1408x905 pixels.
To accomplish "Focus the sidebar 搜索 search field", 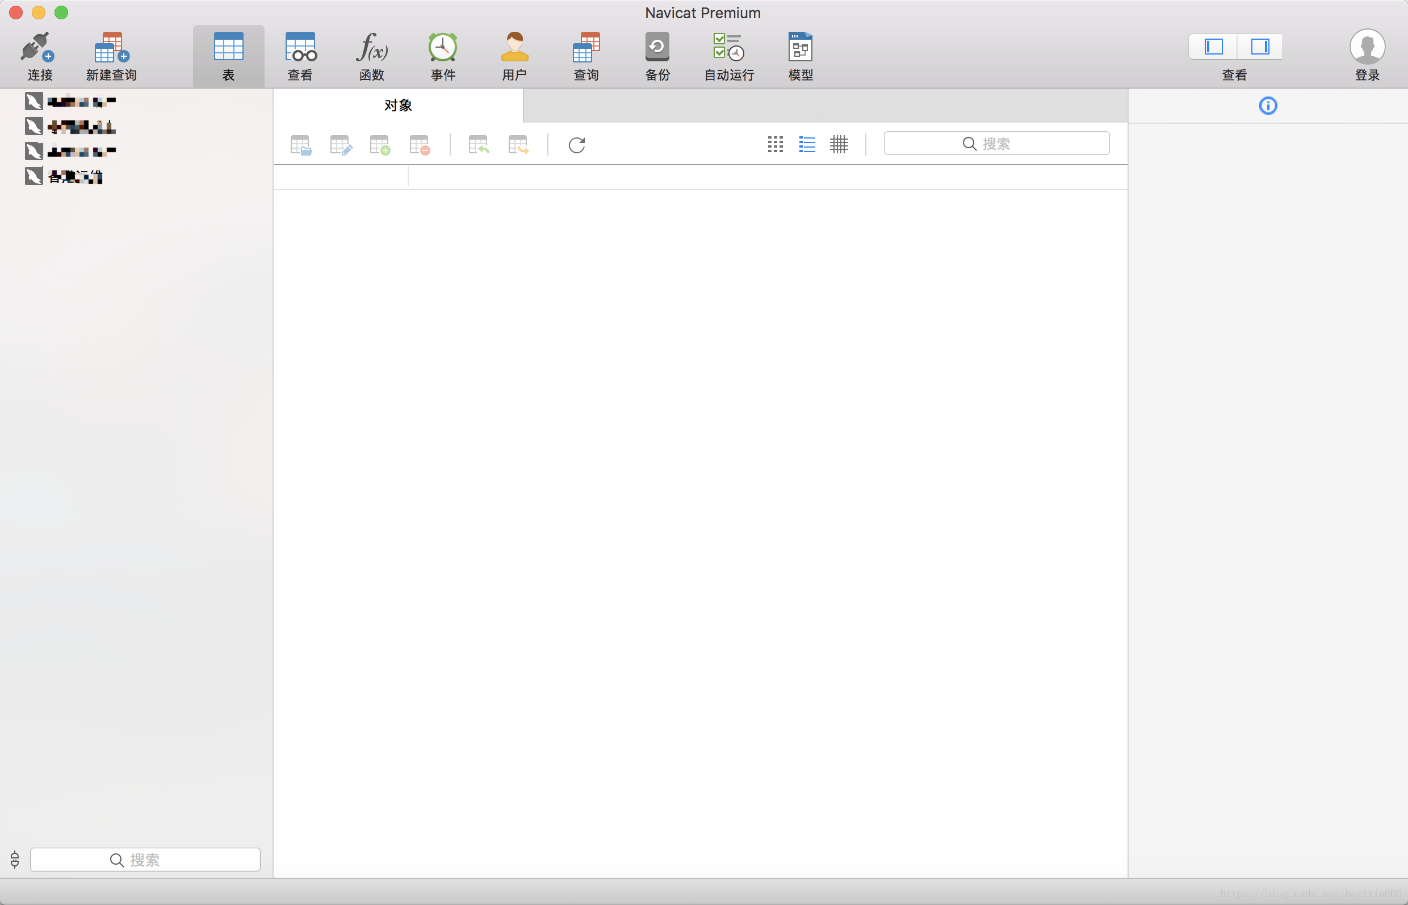I will (x=145, y=860).
